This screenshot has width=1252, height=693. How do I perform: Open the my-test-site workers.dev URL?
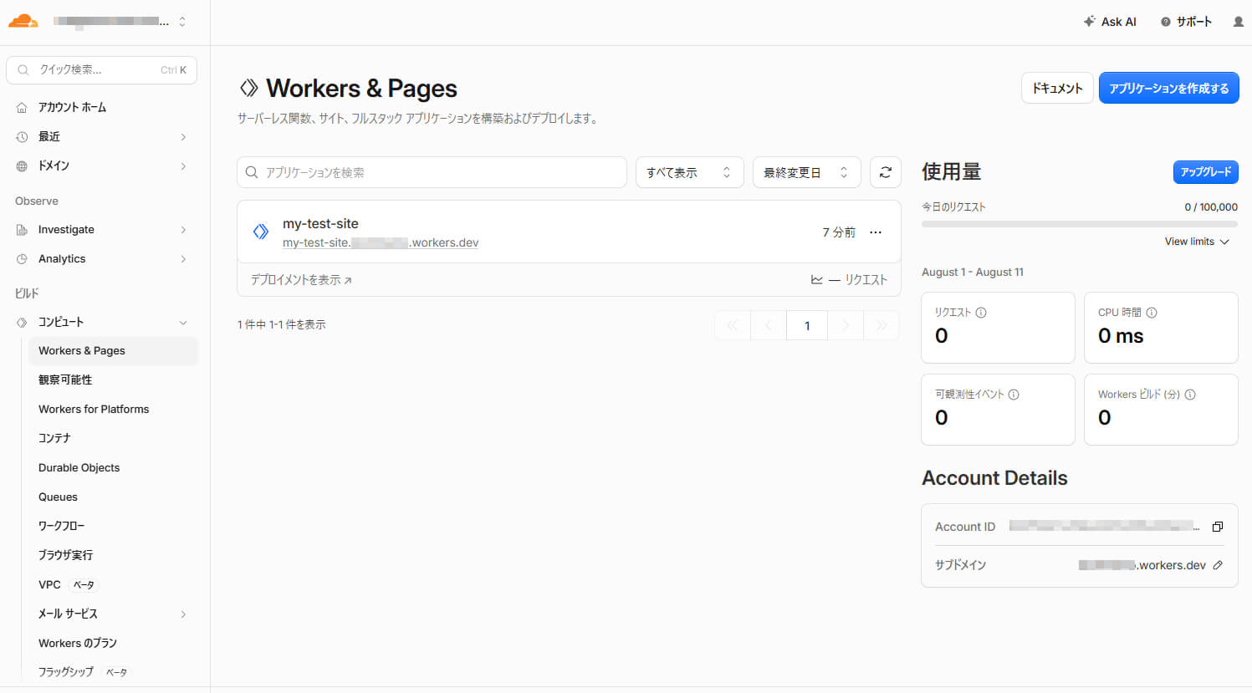(x=381, y=242)
